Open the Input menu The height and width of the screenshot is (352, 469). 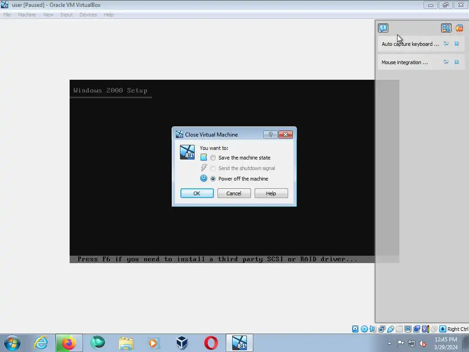click(66, 15)
